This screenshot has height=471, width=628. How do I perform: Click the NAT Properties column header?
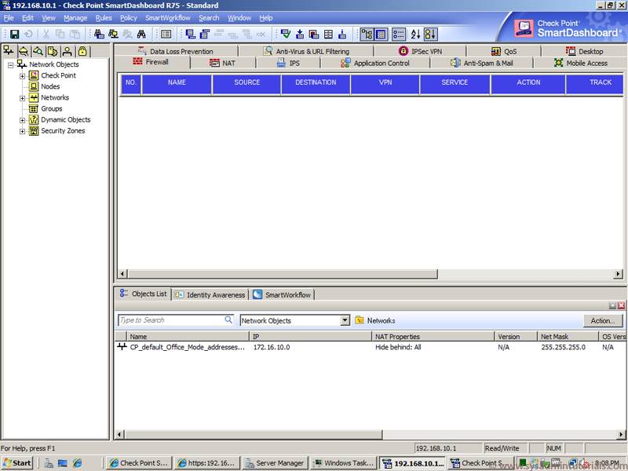pyautogui.click(x=433, y=337)
